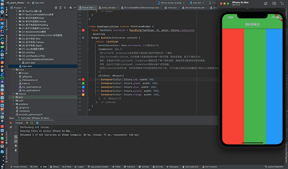The height and width of the screenshot is (169, 288).
Task: Select analysis_options.yaml in project tree
Action: pos(29,115)
